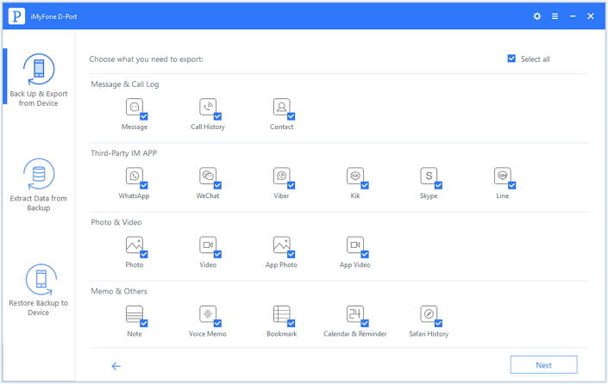Uncheck the Call History checkbox

pyautogui.click(x=217, y=116)
